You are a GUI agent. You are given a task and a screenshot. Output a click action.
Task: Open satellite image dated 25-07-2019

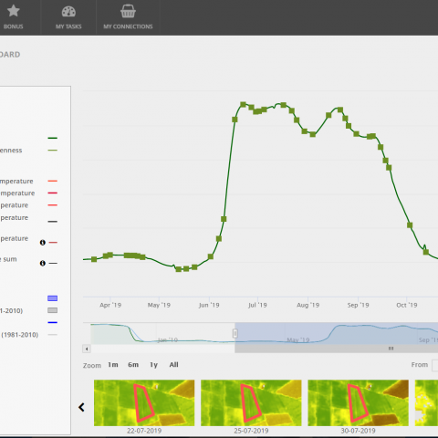coord(251,402)
